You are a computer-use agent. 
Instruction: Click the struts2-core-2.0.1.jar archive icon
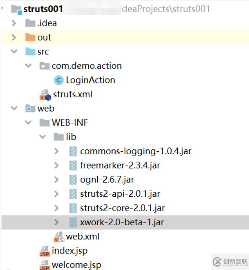tap(73, 208)
